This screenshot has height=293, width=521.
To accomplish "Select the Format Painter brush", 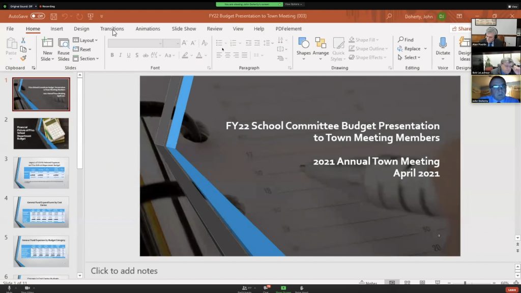I will (x=23, y=58).
